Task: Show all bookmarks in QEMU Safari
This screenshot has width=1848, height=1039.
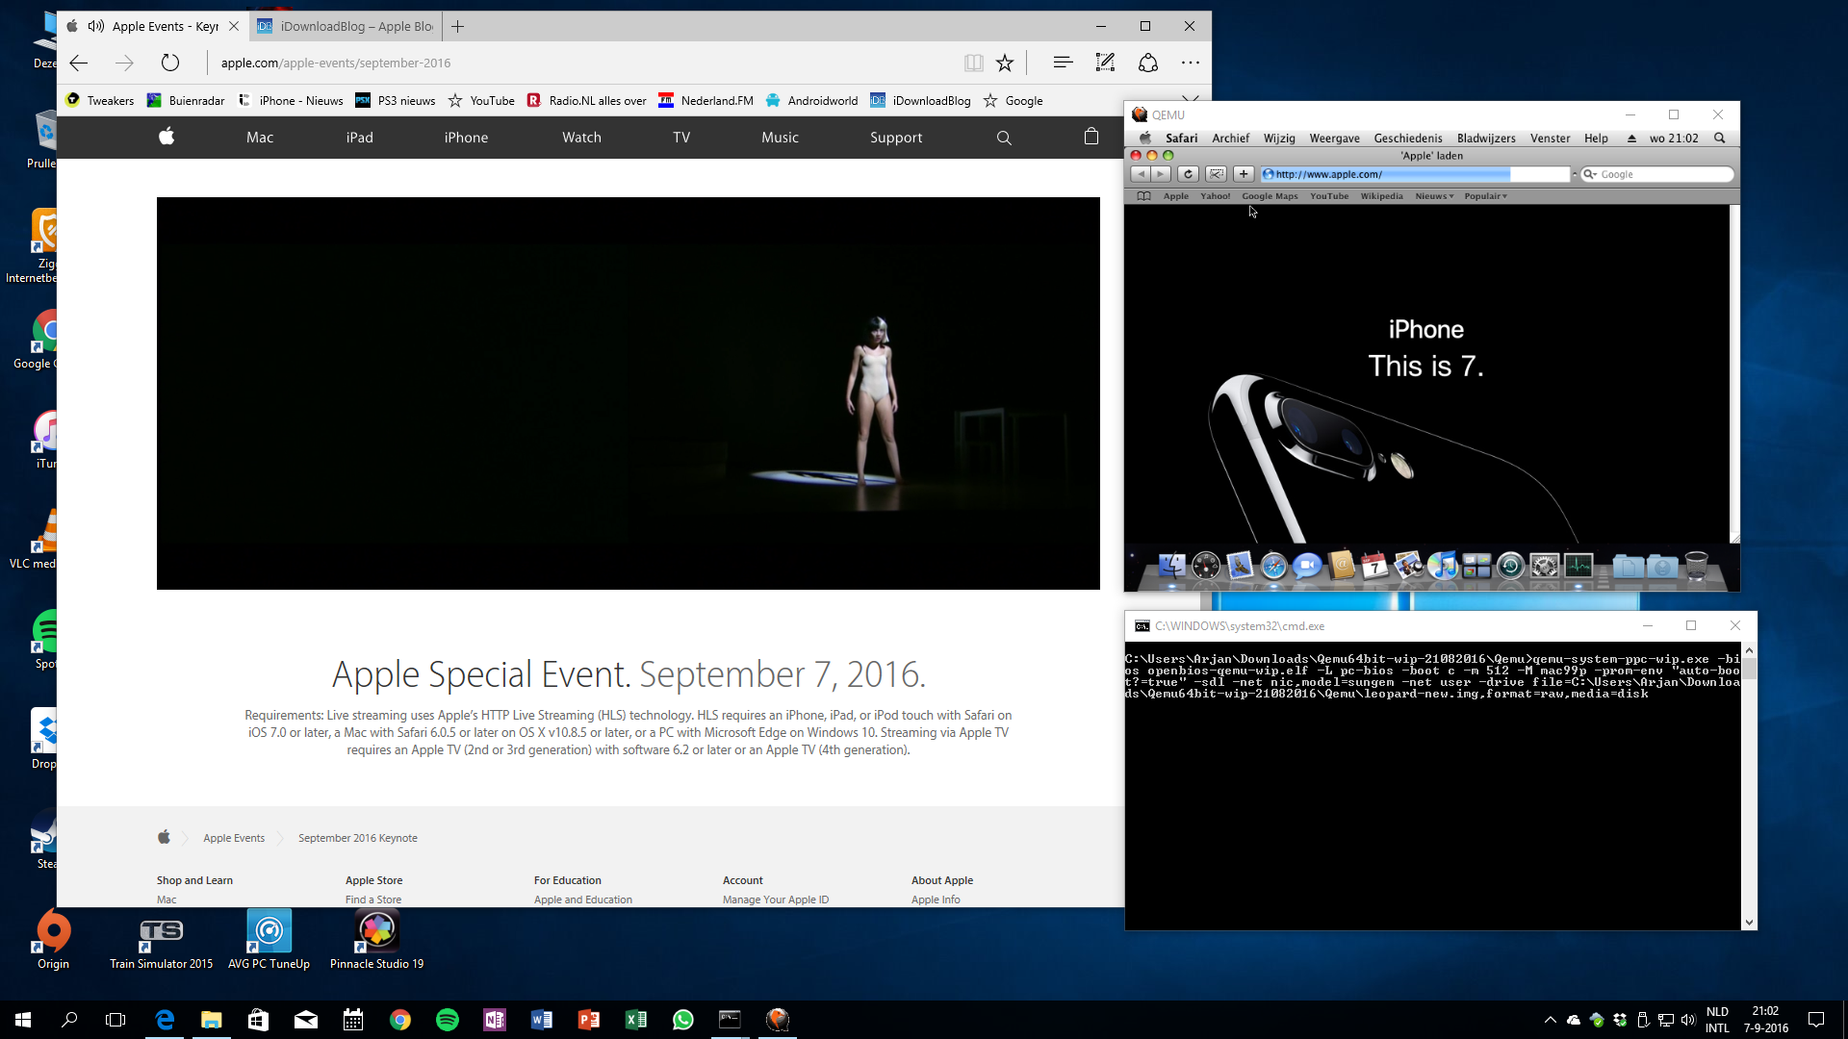Action: click(1143, 196)
